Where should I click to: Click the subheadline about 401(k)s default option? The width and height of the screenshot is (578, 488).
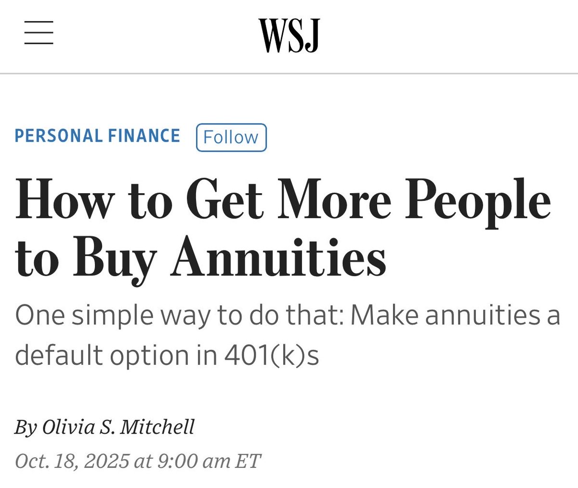pos(287,335)
